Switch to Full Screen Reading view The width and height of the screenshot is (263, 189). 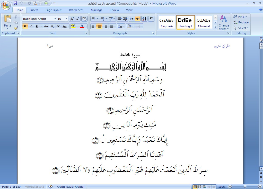point(200,187)
